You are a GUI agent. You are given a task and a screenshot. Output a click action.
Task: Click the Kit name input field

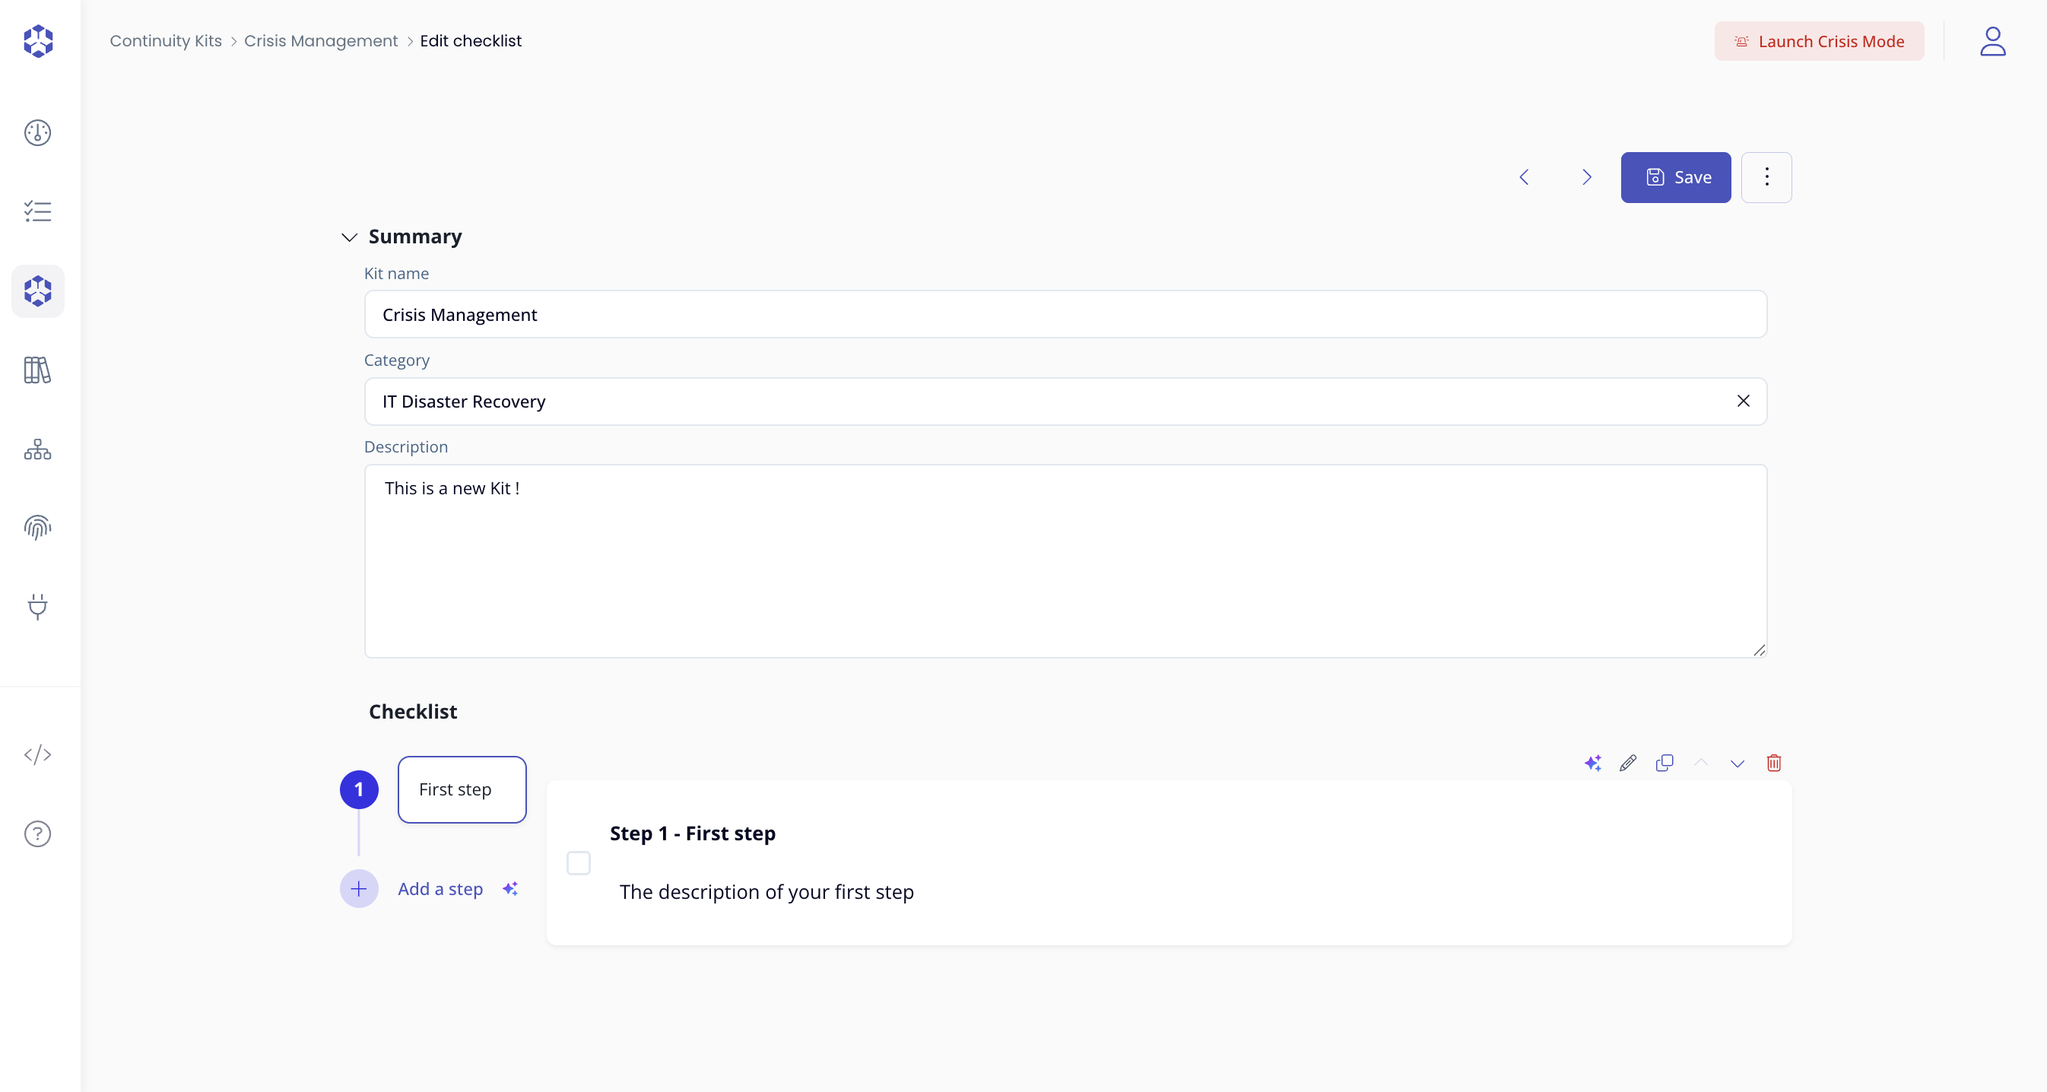click(x=1065, y=315)
